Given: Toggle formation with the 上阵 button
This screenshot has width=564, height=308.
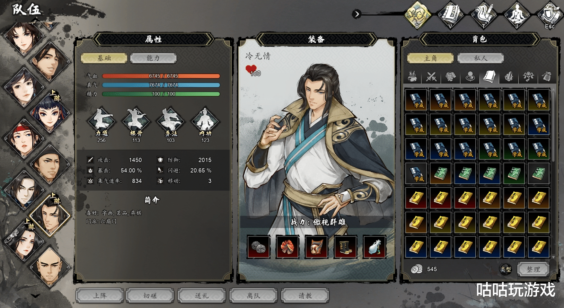Looking at the screenshot, I should coord(100,296).
